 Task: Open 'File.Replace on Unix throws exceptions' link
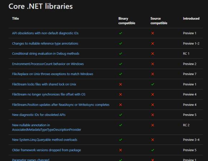[52, 74]
